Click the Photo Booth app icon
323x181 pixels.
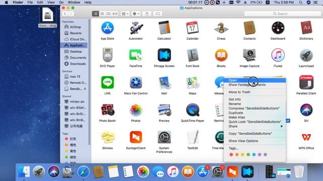pyautogui.click(x=107, y=110)
